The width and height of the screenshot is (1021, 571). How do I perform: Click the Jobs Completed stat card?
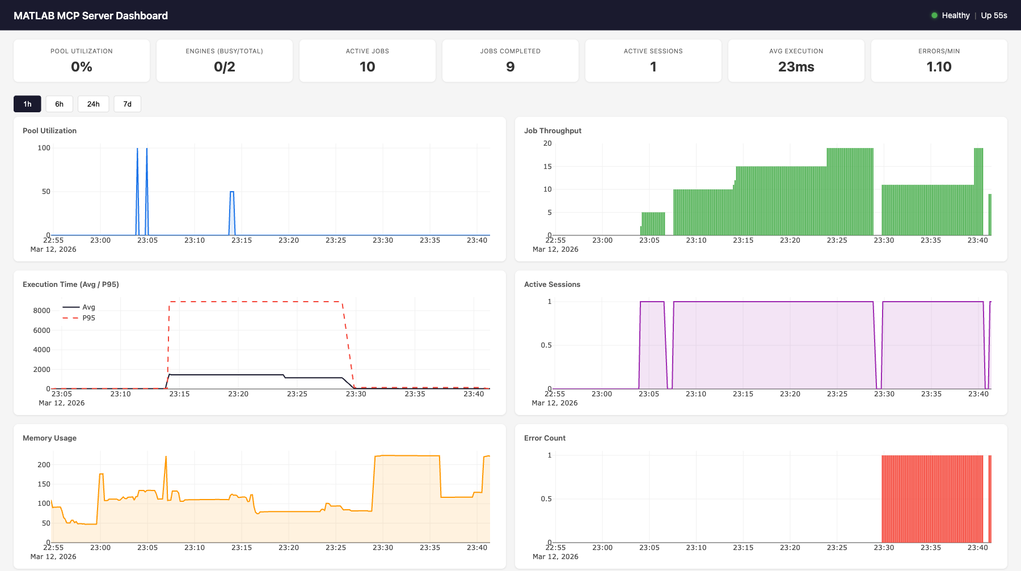click(510, 60)
